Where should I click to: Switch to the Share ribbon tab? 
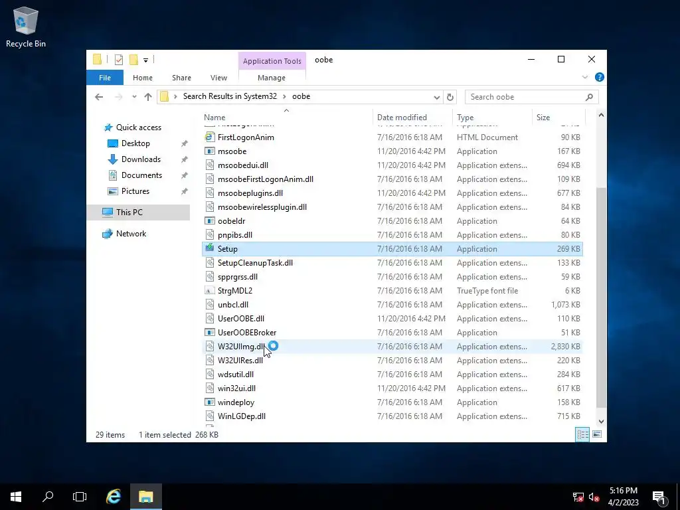181,78
